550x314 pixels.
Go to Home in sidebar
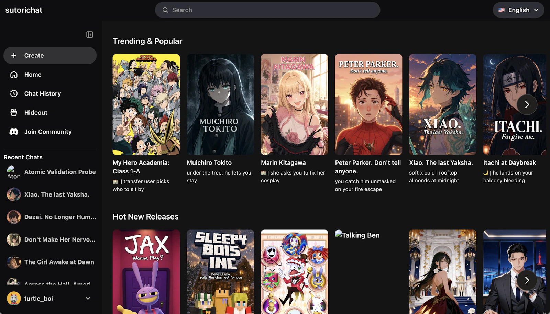pos(50,75)
